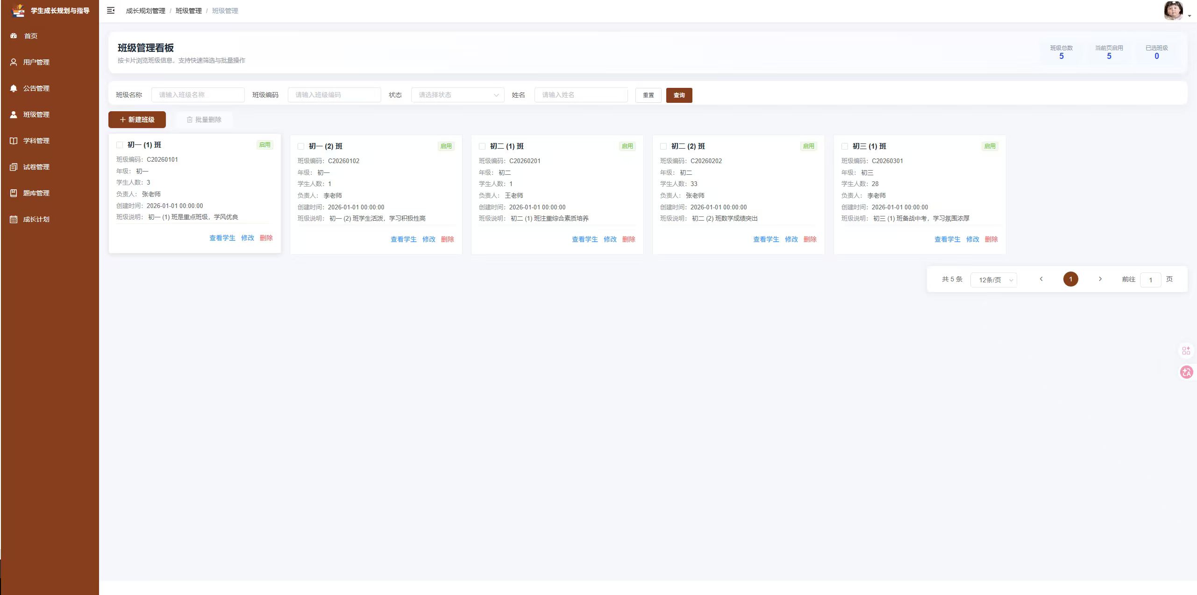Click the 首页 dashboard icon

pyautogui.click(x=14, y=36)
